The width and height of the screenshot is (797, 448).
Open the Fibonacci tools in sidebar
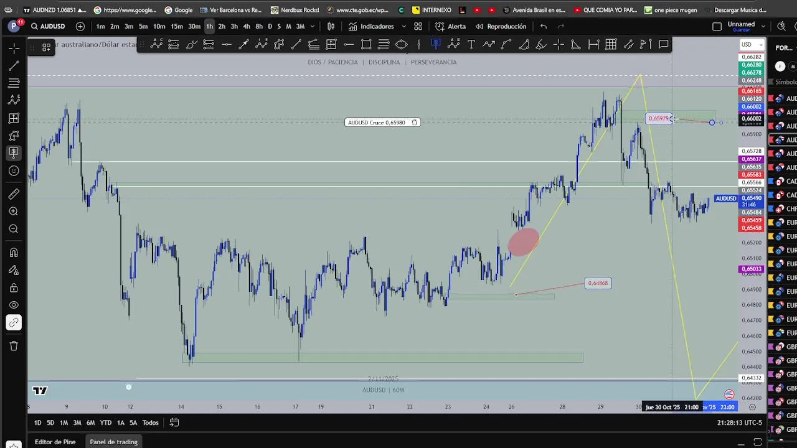click(x=14, y=83)
